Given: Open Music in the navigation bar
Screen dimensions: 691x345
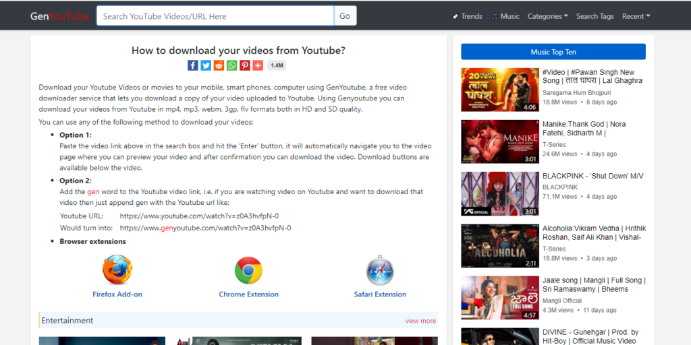Looking at the screenshot, I should point(505,16).
